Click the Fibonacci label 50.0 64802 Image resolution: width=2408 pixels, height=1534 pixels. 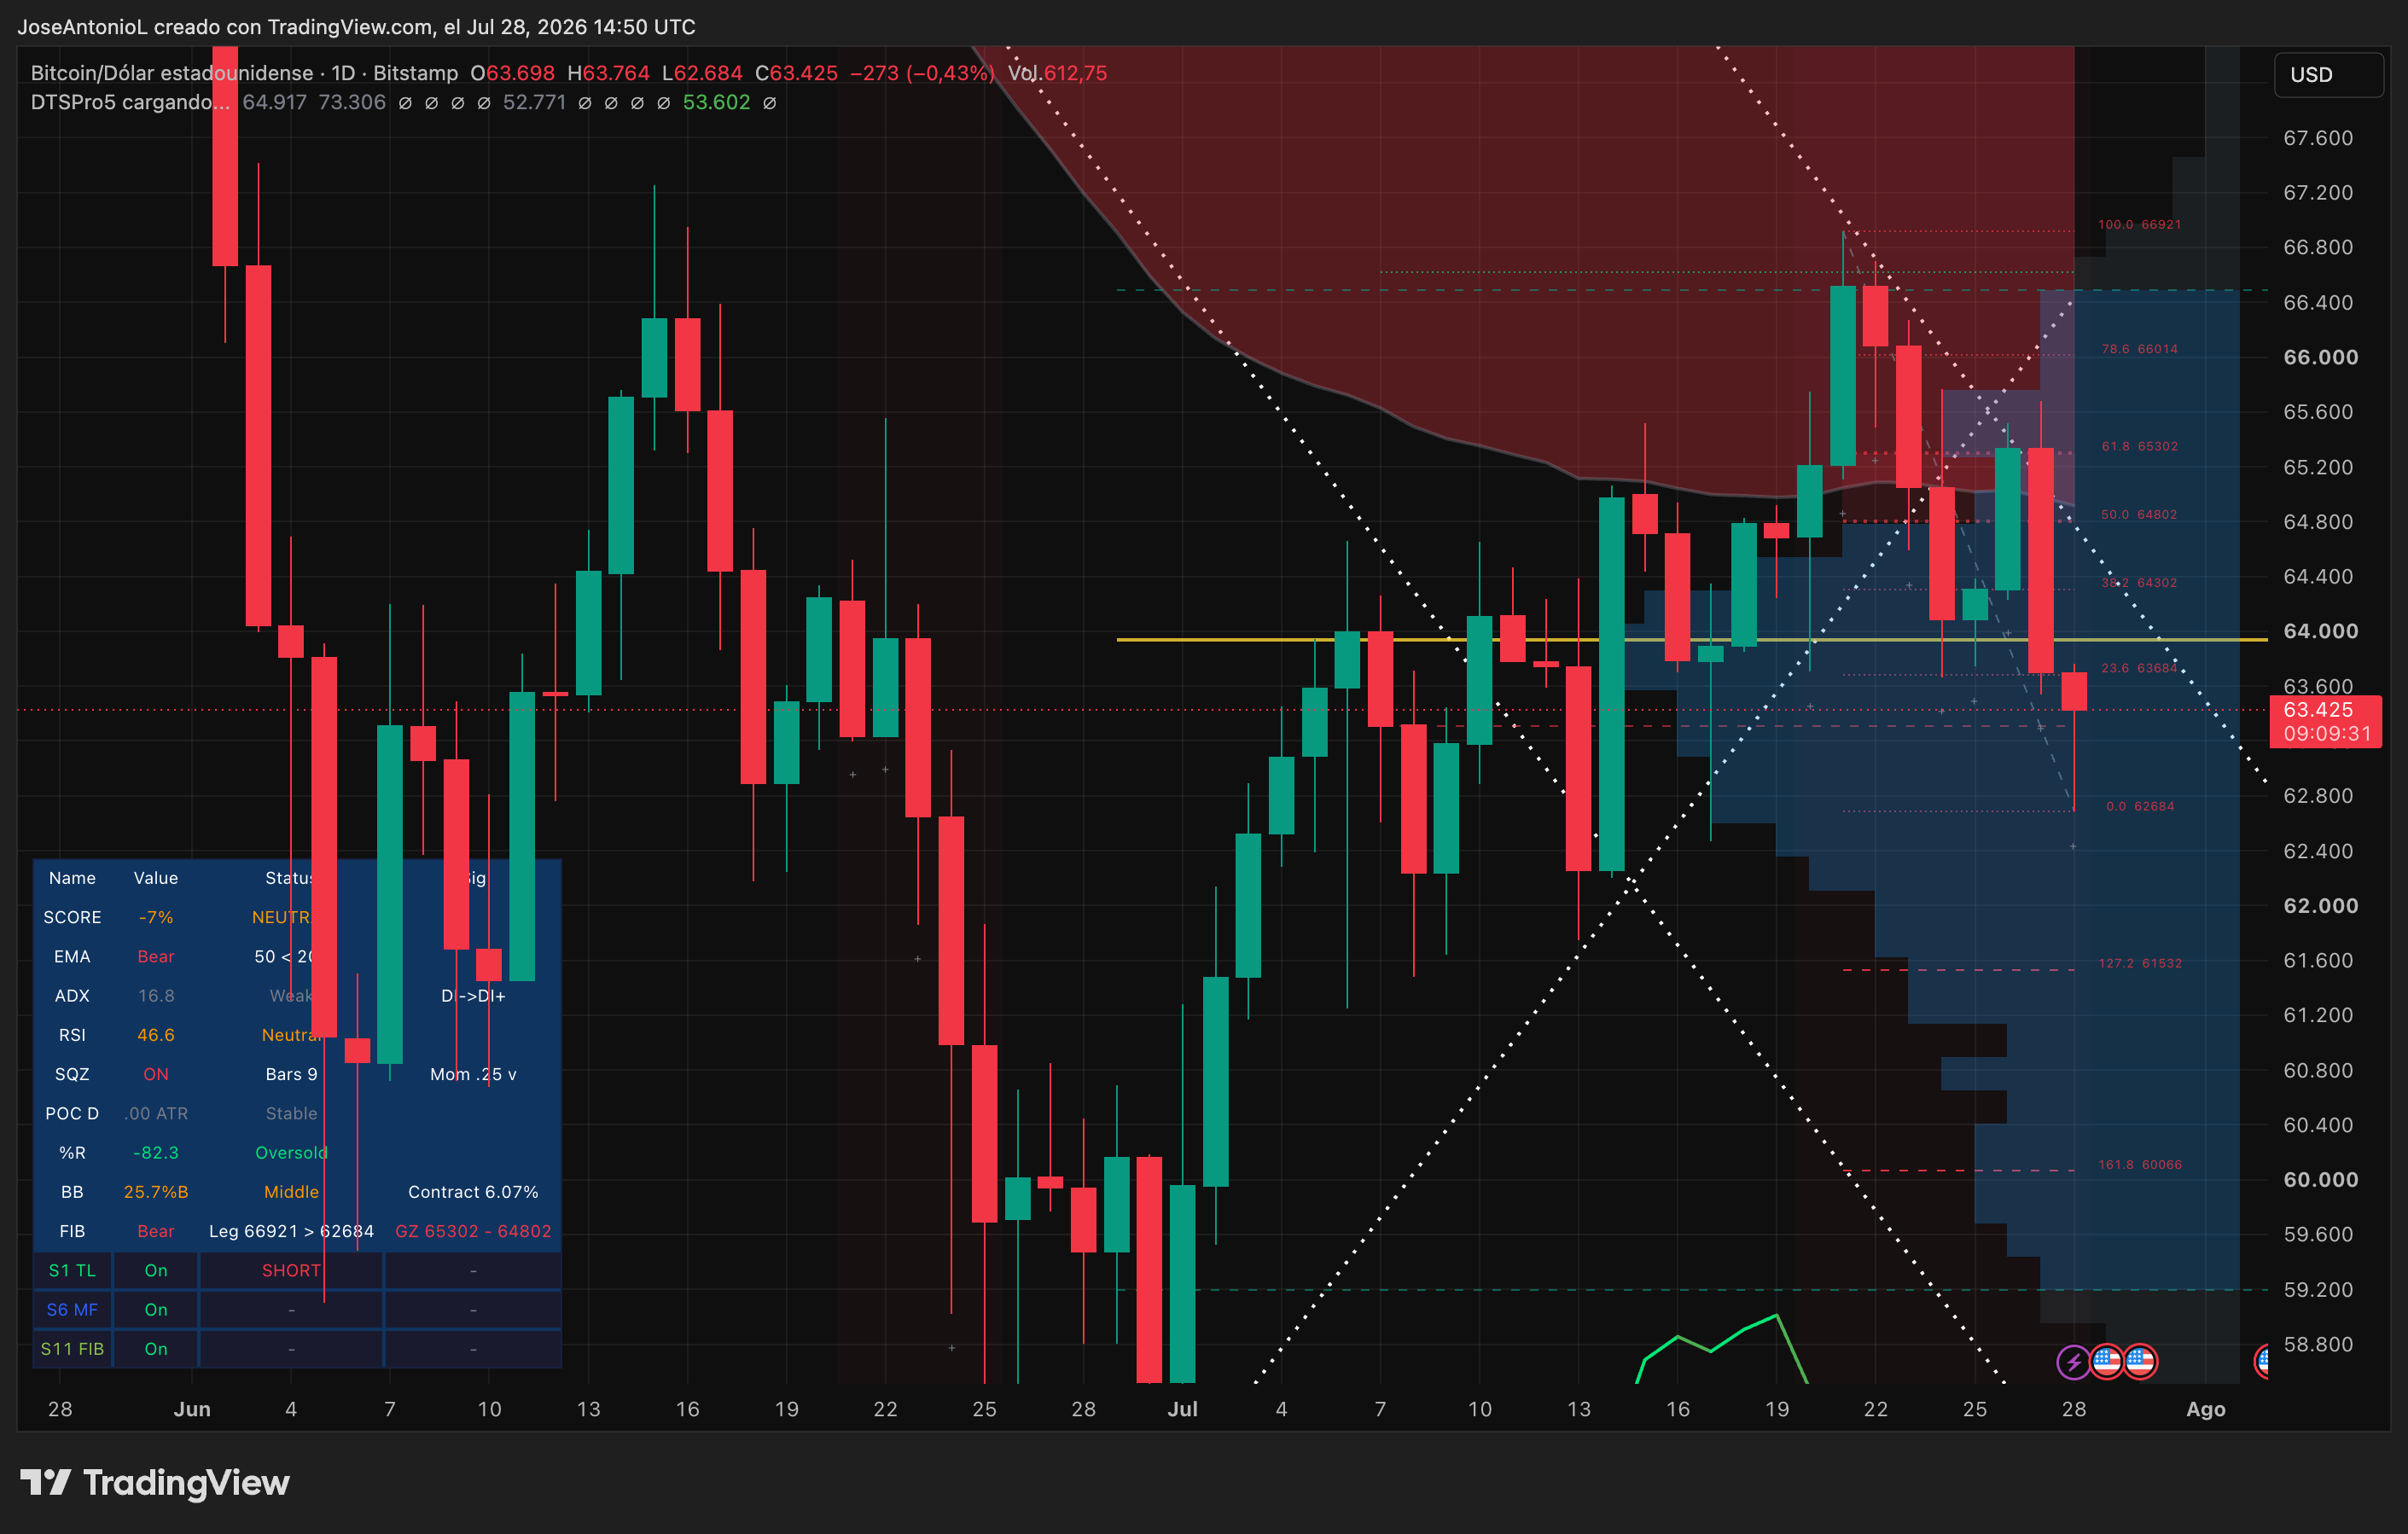(2138, 514)
